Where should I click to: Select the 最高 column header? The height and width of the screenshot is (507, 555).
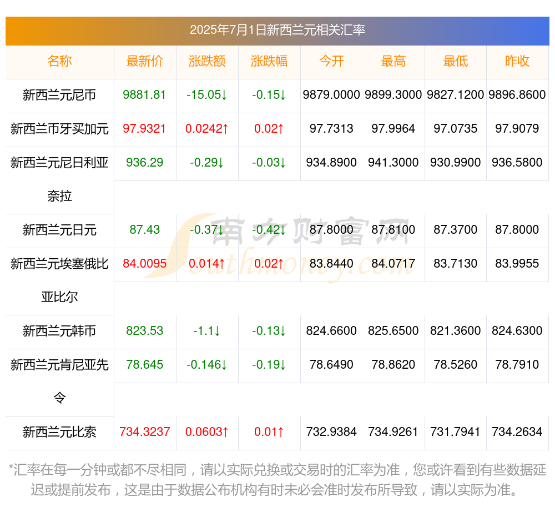coord(393,61)
